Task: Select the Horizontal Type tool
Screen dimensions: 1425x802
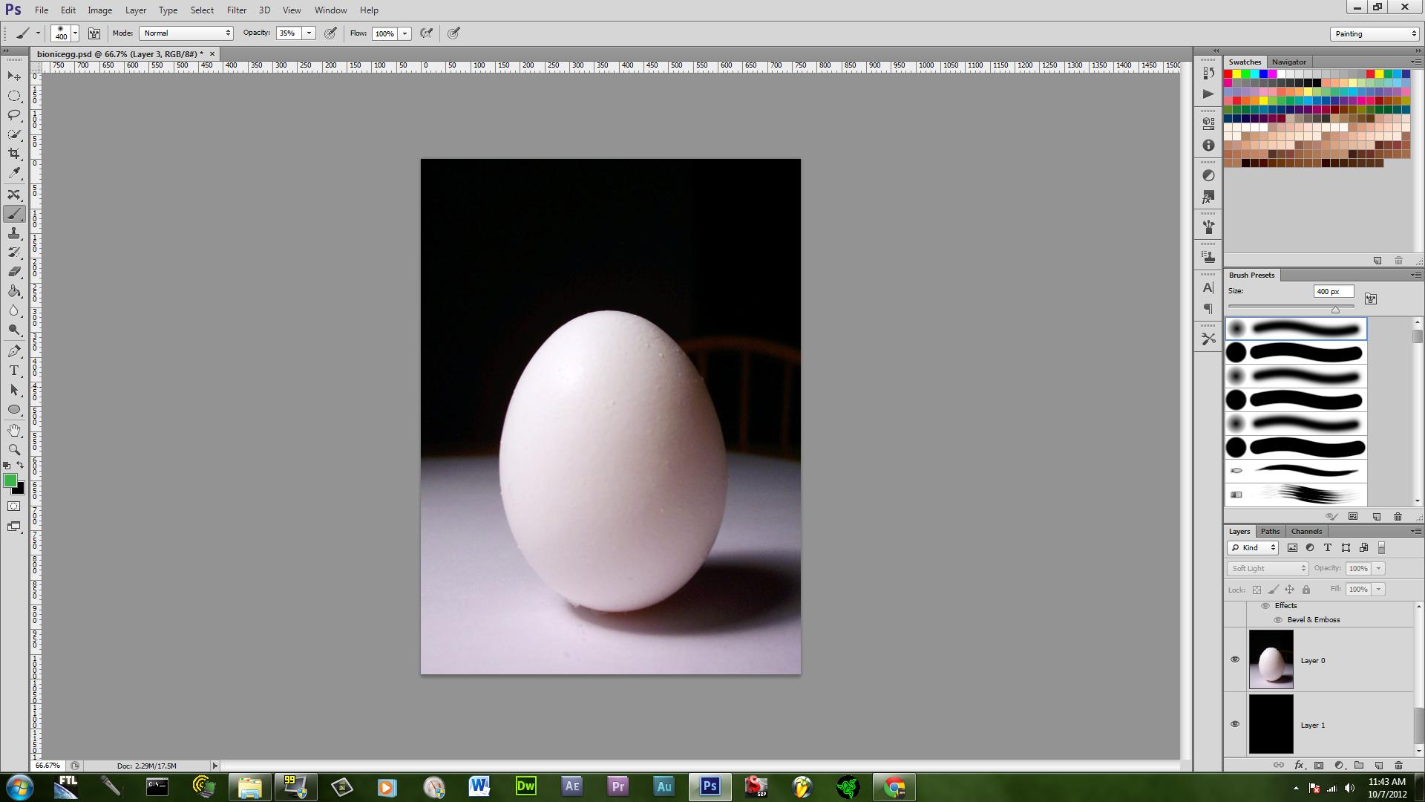Action: click(14, 371)
